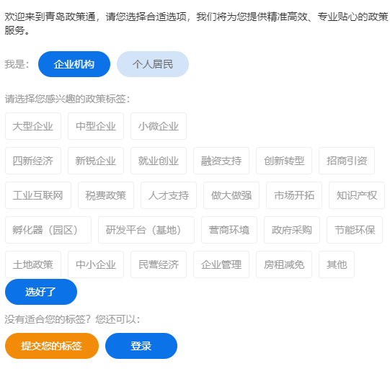Toggle the 节能环保 tag
This screenshot has height=374, width=390.
coord(355,230)
